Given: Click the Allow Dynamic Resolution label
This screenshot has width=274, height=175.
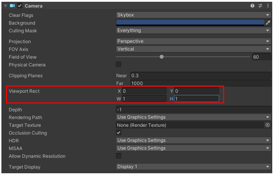Looking at the screenshot, I should pyautogui.click(x=37, y=156).
